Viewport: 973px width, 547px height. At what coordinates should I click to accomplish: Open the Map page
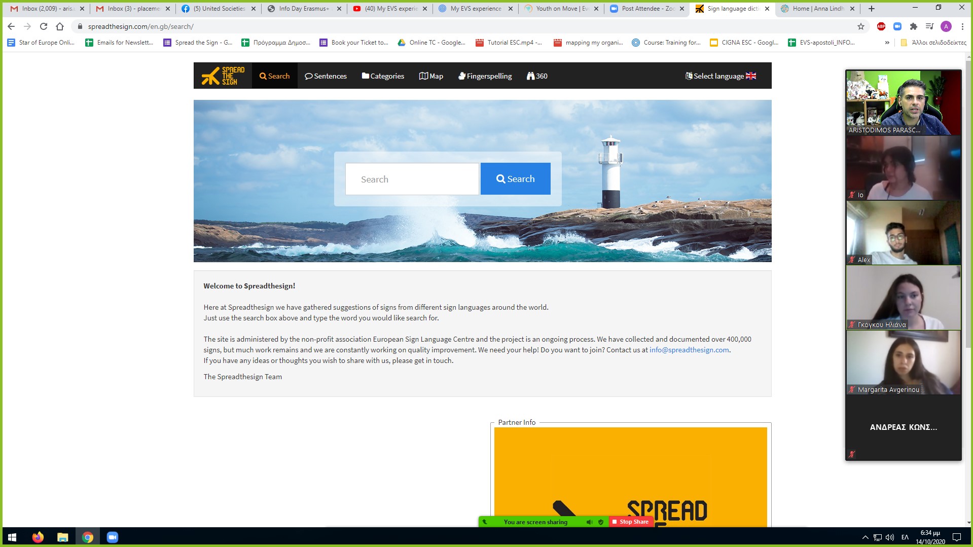431,76
